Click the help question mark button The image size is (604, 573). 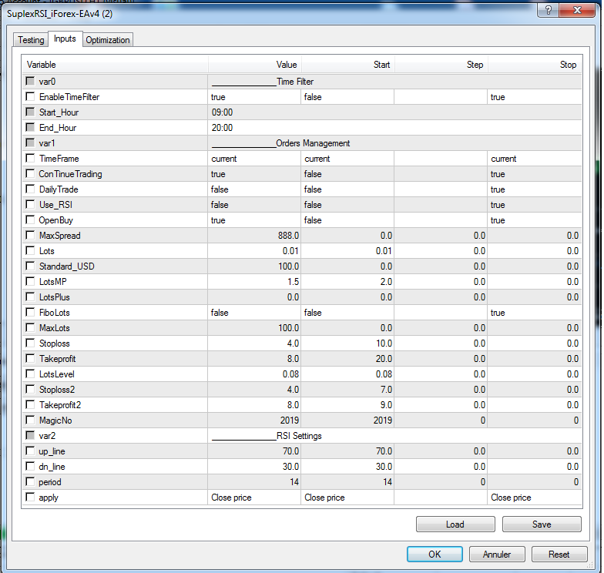coord(549,10)
